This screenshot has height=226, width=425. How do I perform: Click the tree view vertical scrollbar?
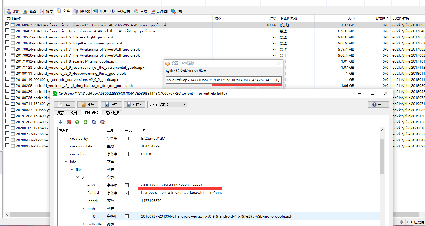[382, 156]
